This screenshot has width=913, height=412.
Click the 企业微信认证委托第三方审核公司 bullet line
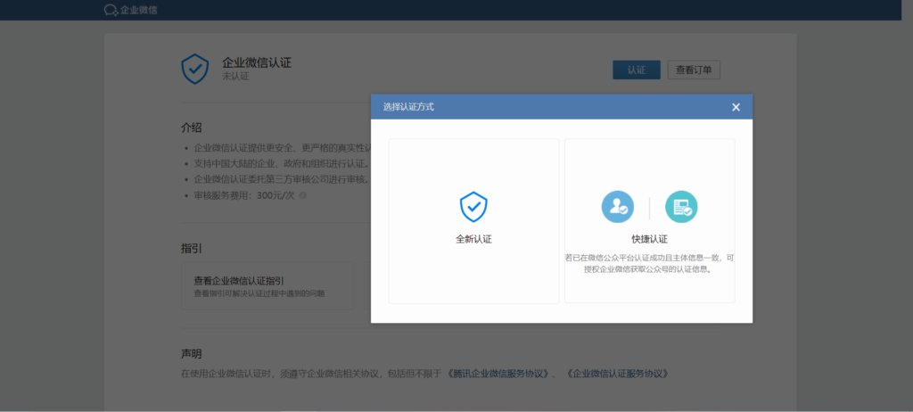pyautogui.click(x=281, y=179)
